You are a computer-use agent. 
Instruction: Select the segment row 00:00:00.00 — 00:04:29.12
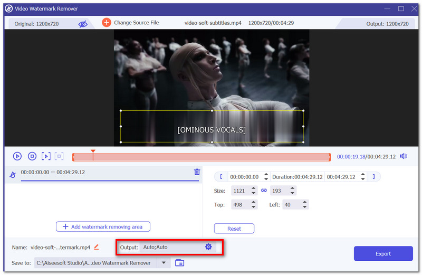point(103,174)
